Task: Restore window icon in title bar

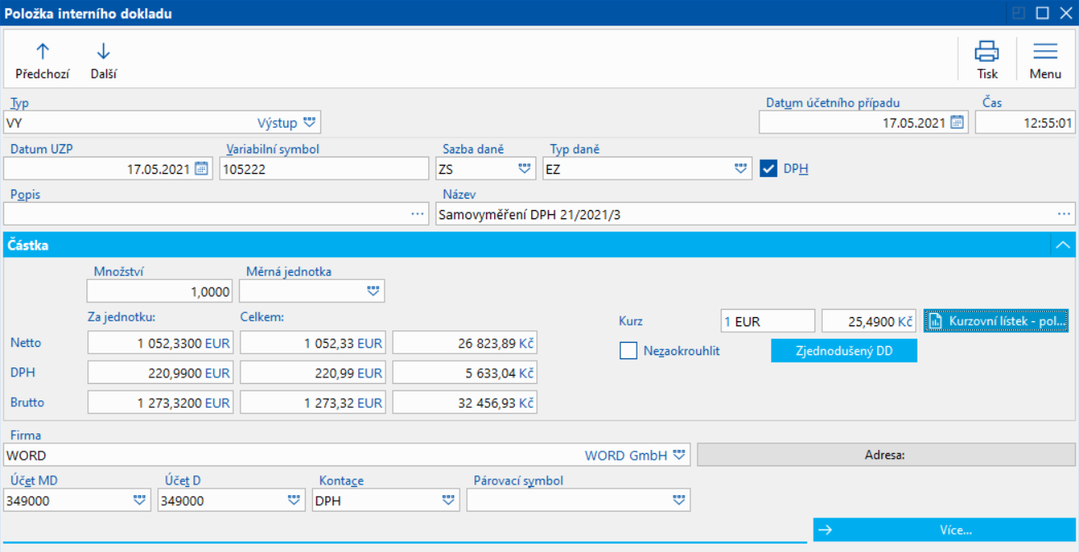Action: (1019, 12)
